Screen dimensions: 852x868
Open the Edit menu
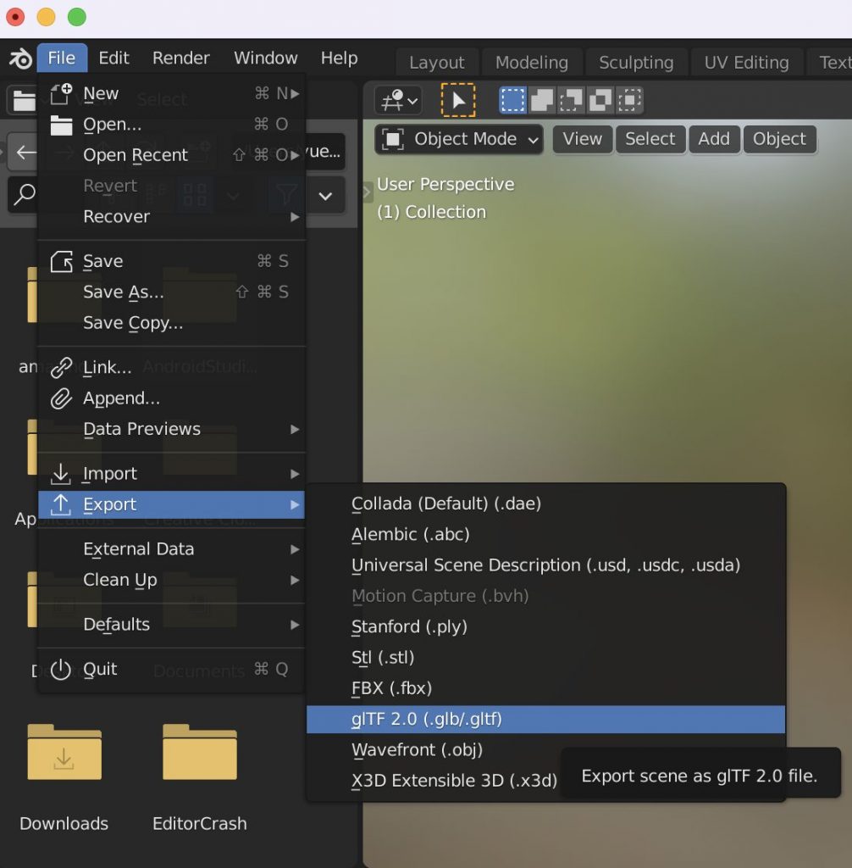(114, 58)
